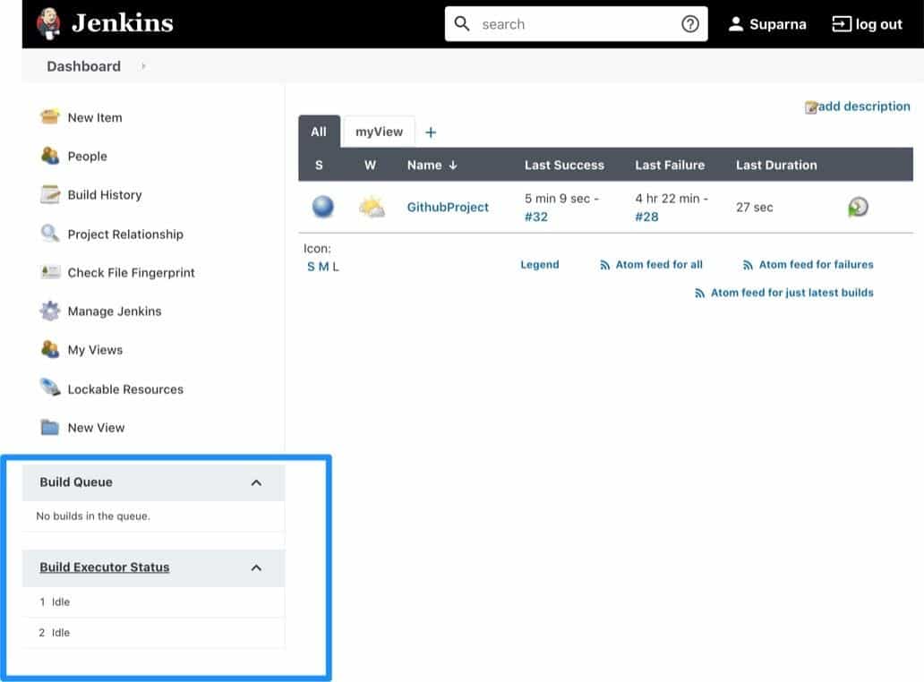Screen dimensions: 924x682
Task: Open Manage Jenkins settings
Action: [x=52, y=311]
